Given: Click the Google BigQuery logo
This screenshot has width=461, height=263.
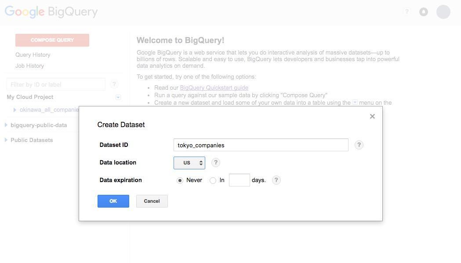Looking at the screenshot, I should (x=51, y=12).
